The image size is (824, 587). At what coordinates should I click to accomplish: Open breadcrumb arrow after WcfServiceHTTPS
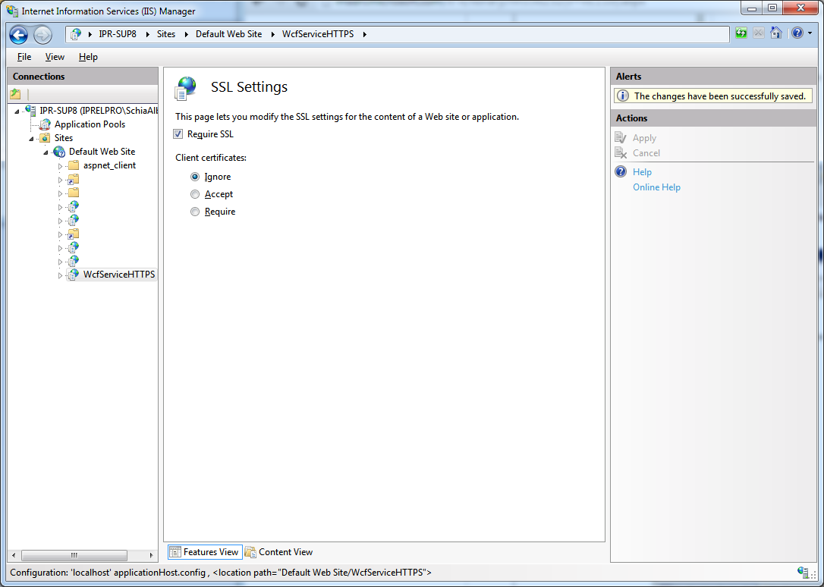coord(365,34)
